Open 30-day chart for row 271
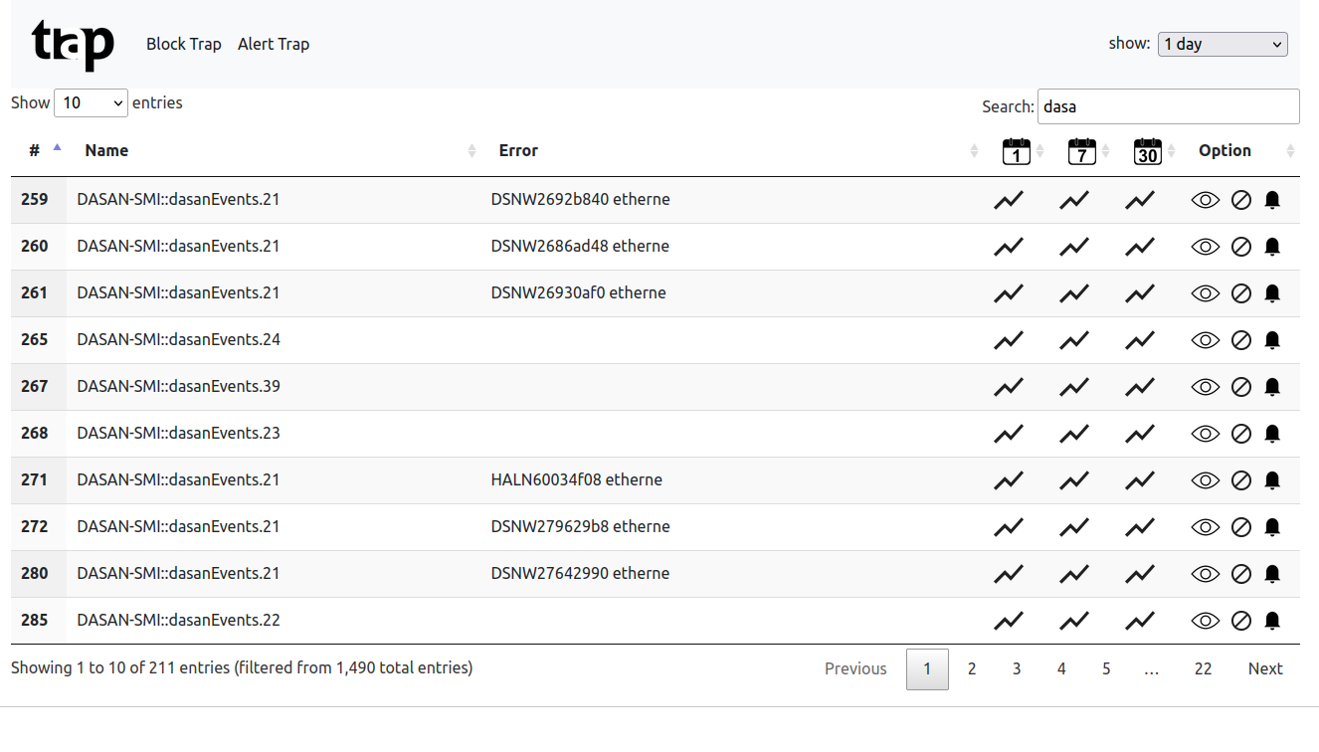 tap(1140, 480)
